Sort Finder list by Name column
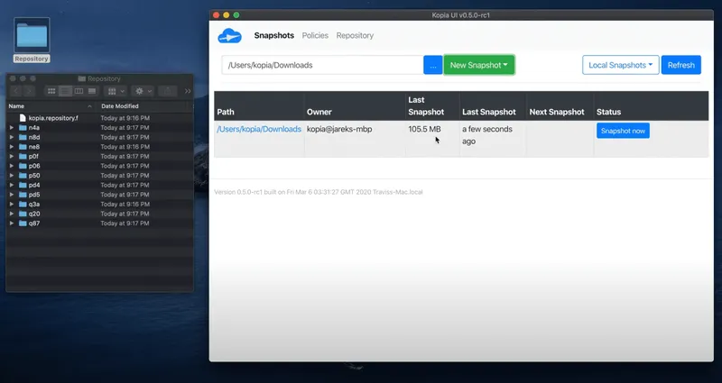 click(x=51, y=106)
